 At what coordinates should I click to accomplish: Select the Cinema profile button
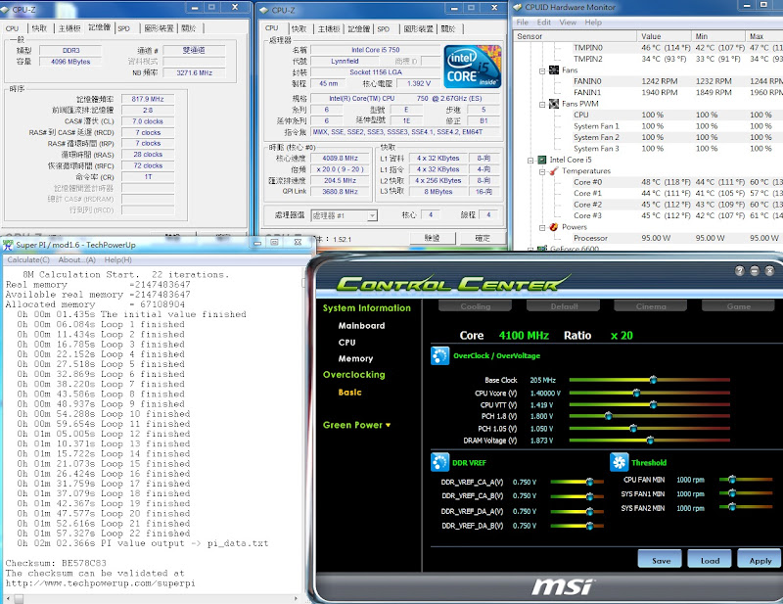tap(651, 306)
